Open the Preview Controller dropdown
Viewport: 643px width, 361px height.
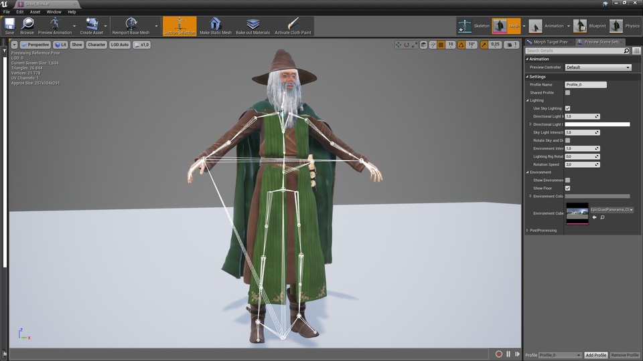[x=598, y=68]
